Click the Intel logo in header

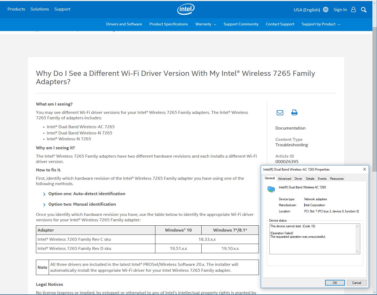[x=186, y=9]
